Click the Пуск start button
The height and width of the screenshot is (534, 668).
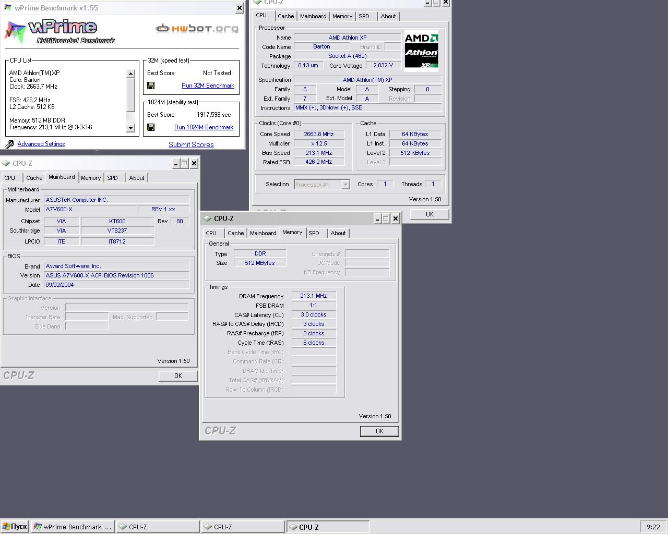[15, 527]
